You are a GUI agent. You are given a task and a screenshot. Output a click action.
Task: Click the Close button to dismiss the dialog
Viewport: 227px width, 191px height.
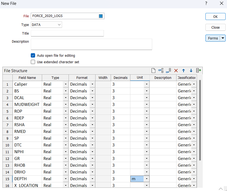tap(215, 27)
